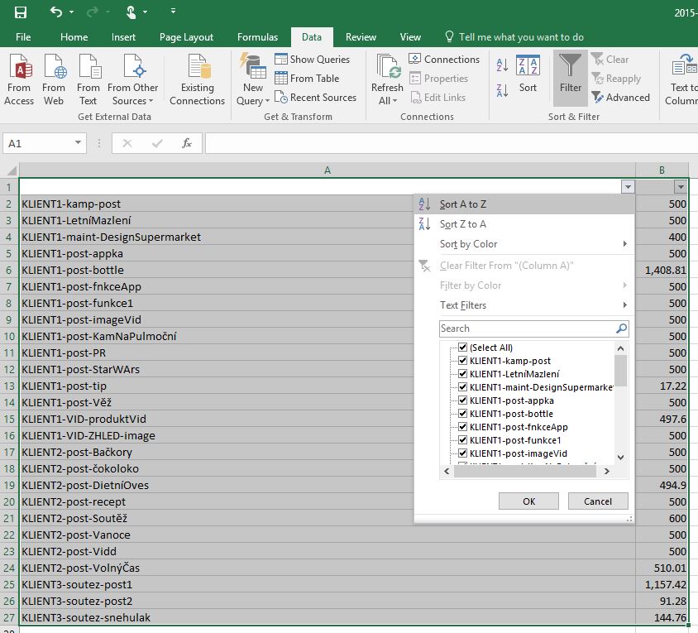Open column A filter dropdown arrow
Image resolution: width=698 pixels, height=633 pixels.
tap(628, 187)
